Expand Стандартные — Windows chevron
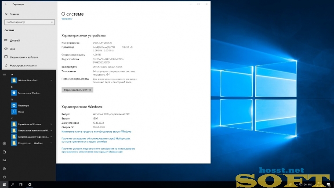 51,143
